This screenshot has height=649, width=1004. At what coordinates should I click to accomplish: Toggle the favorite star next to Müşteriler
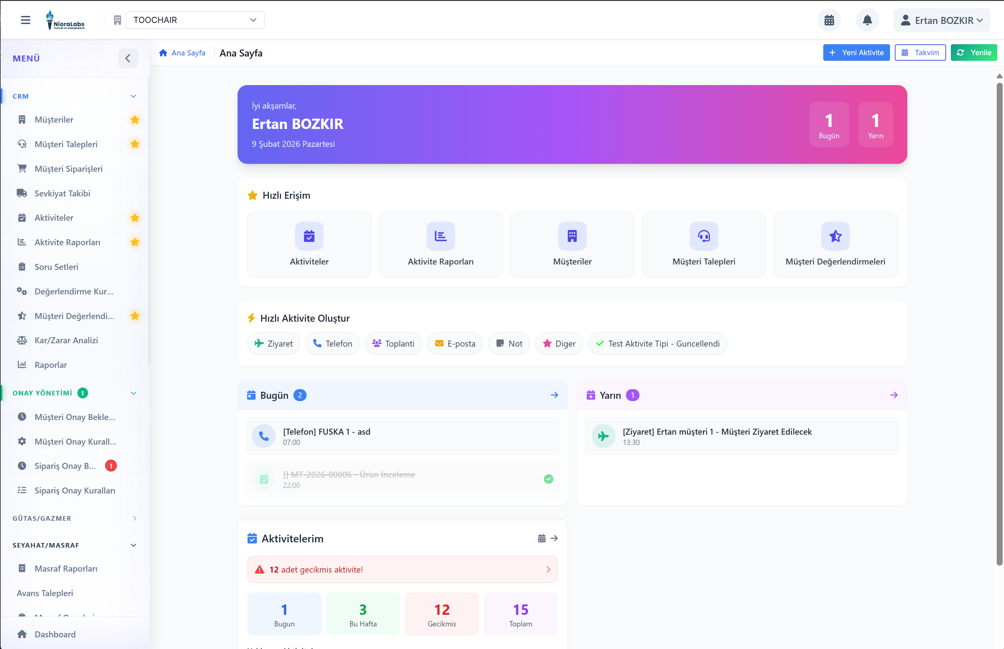(135, 120)
